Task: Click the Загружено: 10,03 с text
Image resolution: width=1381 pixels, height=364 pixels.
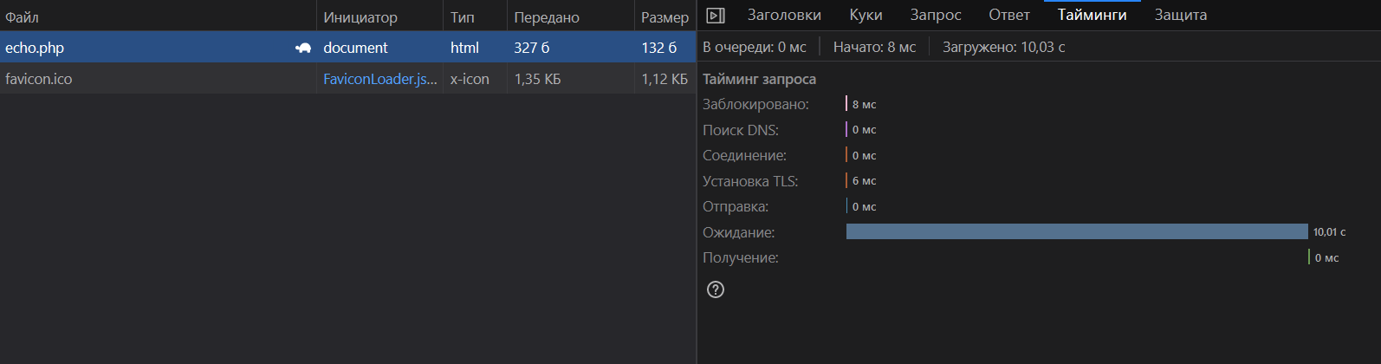Action: click(1004, 47)
